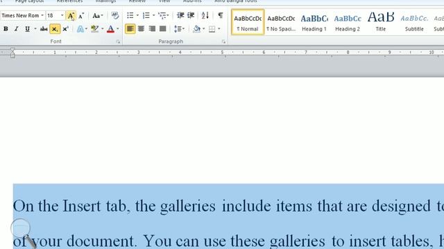Open the Review tab
Image resolution: width=444 pixels, height=249 pixels.
pos(137,1)
